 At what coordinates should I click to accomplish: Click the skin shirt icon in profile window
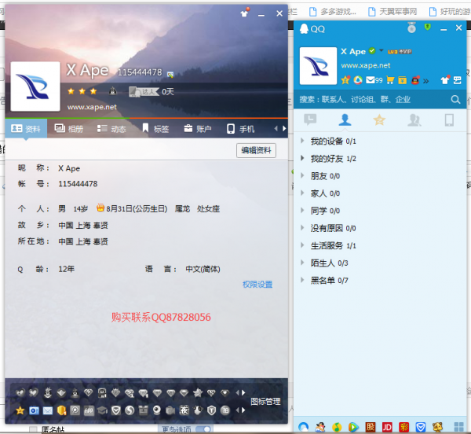click(x=245, y=13)
